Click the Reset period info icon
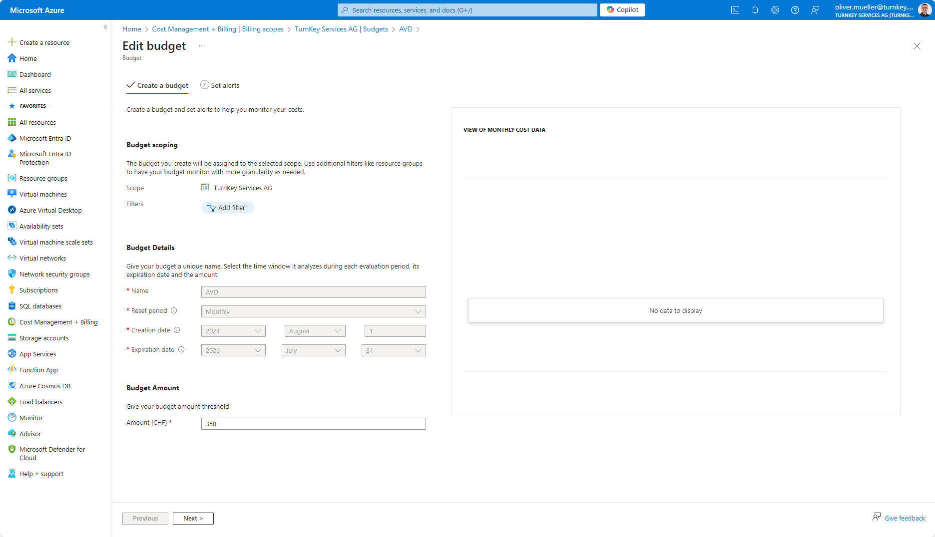 point(174,310)
